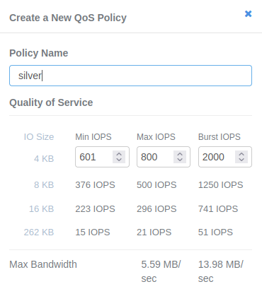Click the 500 IOPS value
262x289 pixels.
pos(156,185)
